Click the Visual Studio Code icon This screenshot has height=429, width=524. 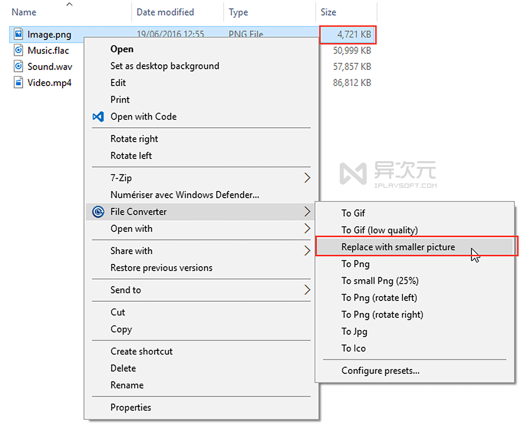click(98, 117)
